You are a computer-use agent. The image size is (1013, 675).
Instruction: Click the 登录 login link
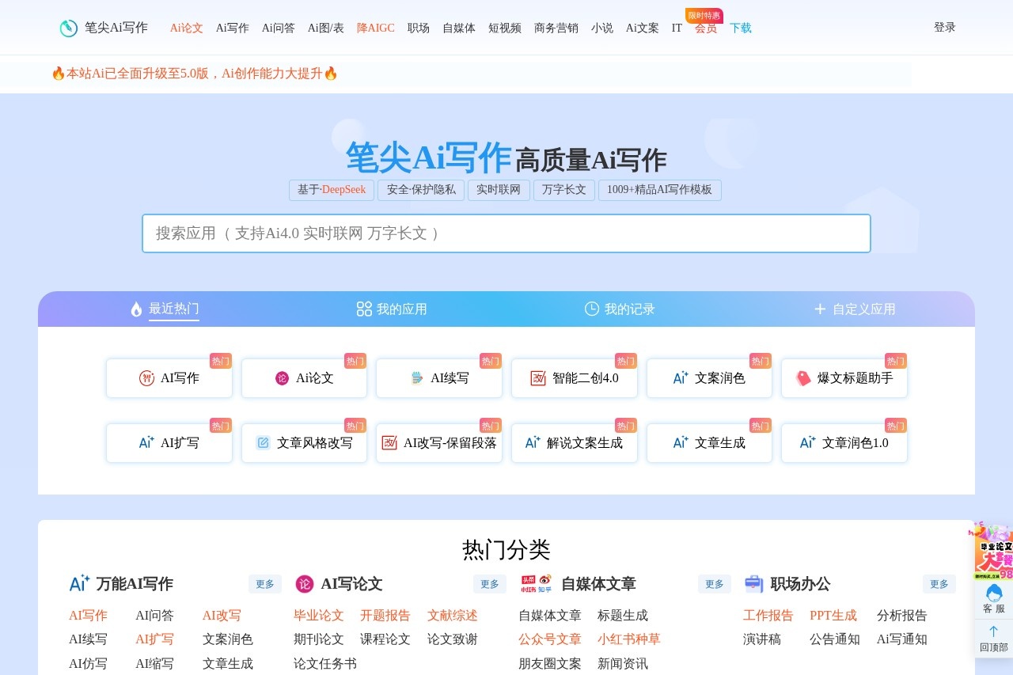(x=944, y=27)
